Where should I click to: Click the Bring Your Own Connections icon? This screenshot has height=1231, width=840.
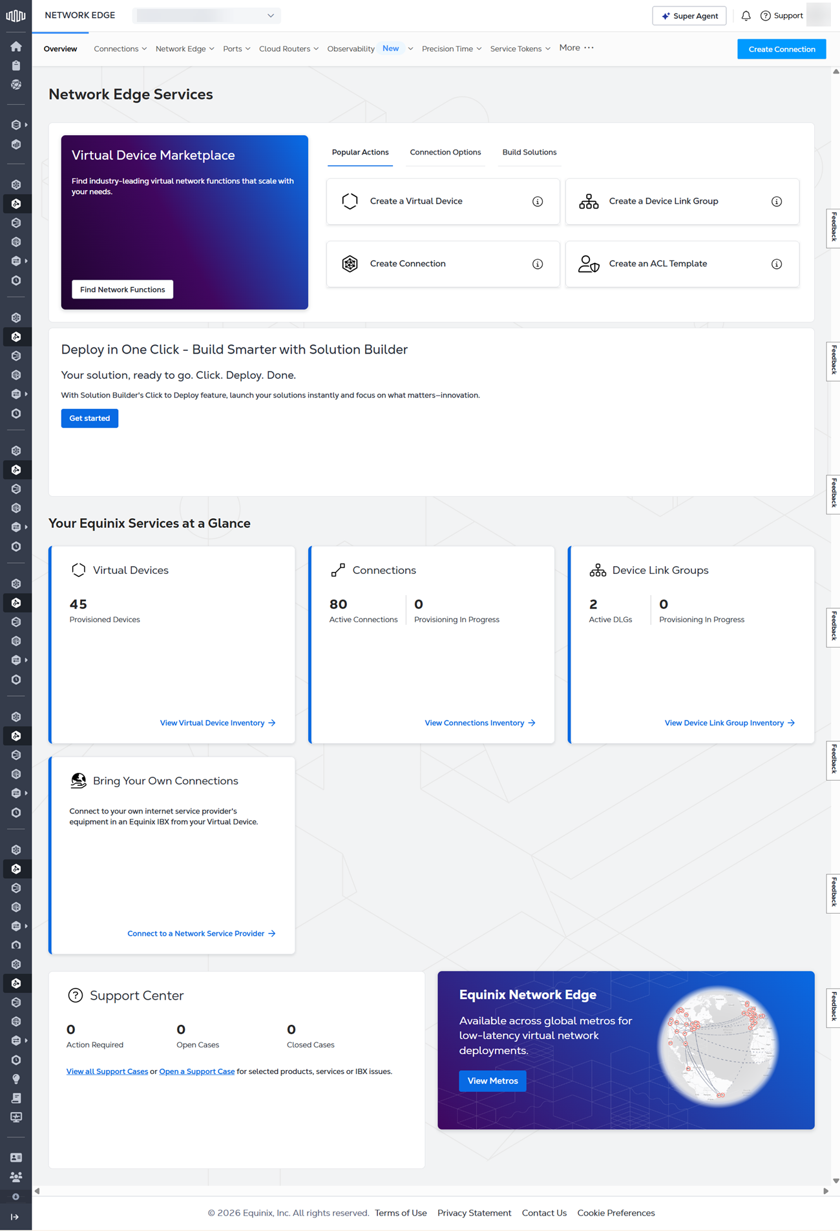[78, 781]
